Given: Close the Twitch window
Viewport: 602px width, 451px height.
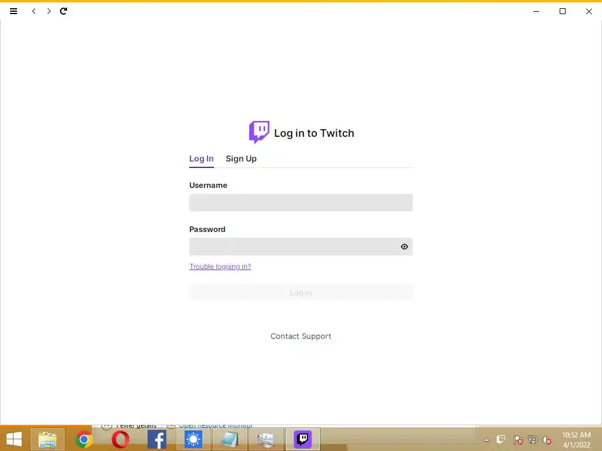Looking at the screenshot, I should tap(589, 11).
